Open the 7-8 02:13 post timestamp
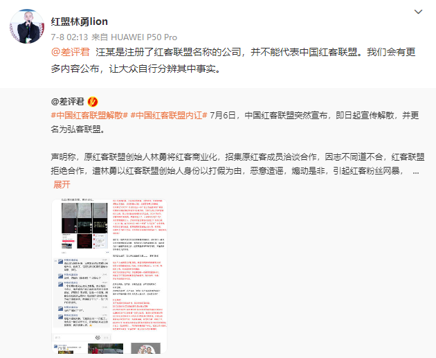The image size is (436, 358). [69, 37]
